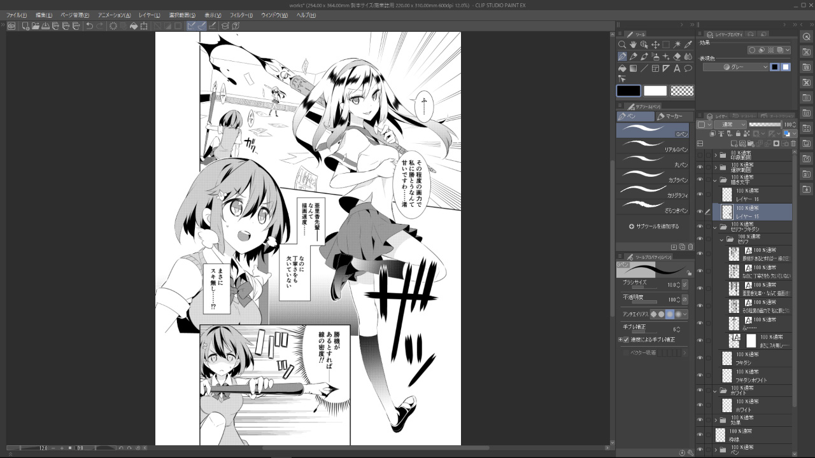Image resolution: width=815 pixels, height=458 pixels.
Task: Click the layer opacity slider
Action: (765, 125)
